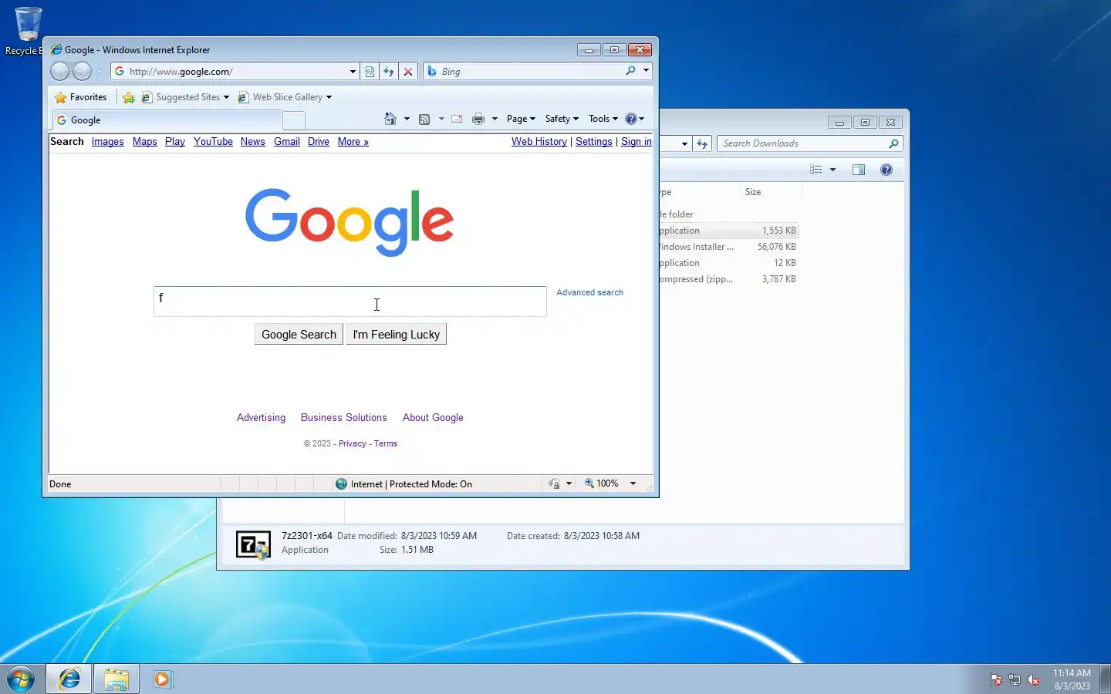
Task: Click the Images link on Google bar
Action: [x=107, y=142]
